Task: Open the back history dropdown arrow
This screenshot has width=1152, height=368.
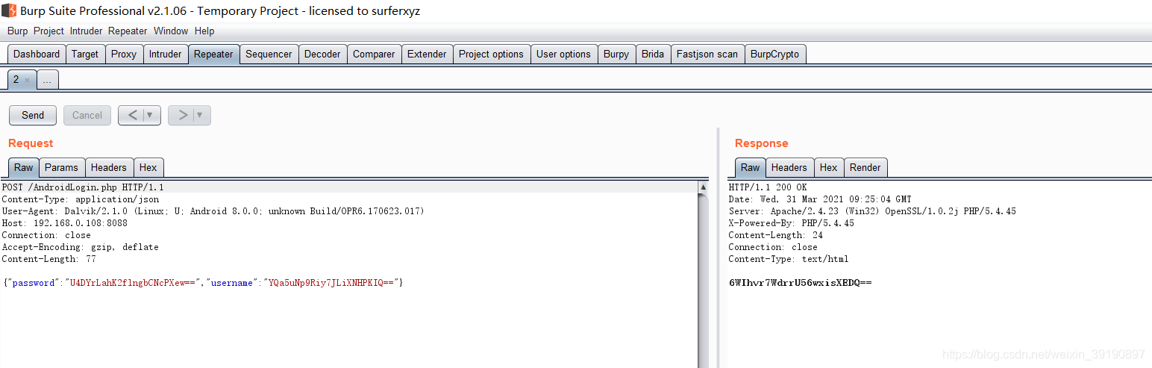Action: coord(150,115)
